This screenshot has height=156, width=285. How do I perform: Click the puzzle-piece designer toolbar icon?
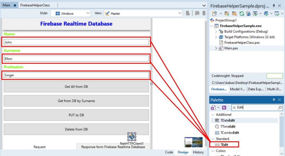click(197, 13)
